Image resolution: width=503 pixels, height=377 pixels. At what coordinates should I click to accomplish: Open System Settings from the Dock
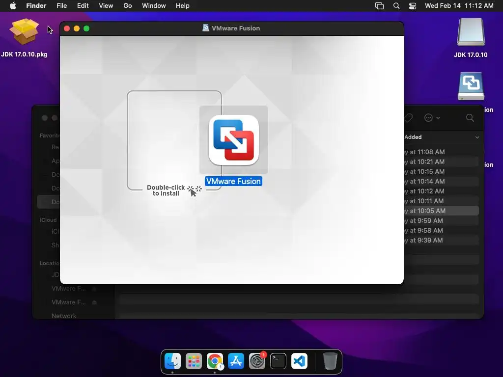point(257,361)
